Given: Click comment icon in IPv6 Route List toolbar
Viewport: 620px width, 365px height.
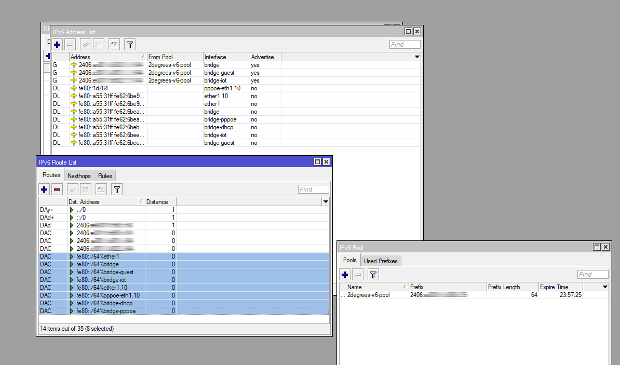Looking at the screenshot, I should click(102, 190).
